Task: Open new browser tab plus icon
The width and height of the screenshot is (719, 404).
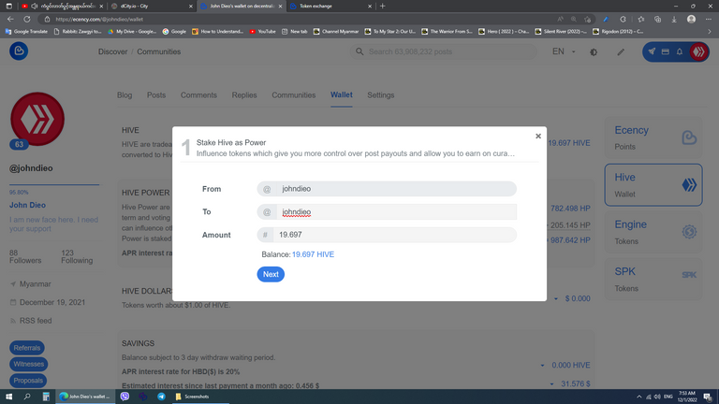Action: coord(382,6)
